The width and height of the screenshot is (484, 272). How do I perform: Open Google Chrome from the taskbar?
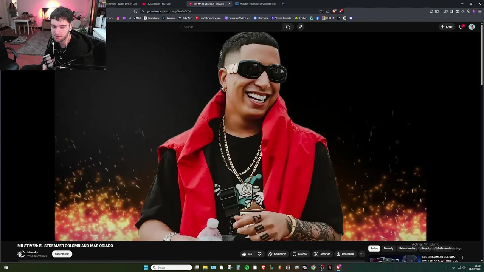[x=313, y=267]
